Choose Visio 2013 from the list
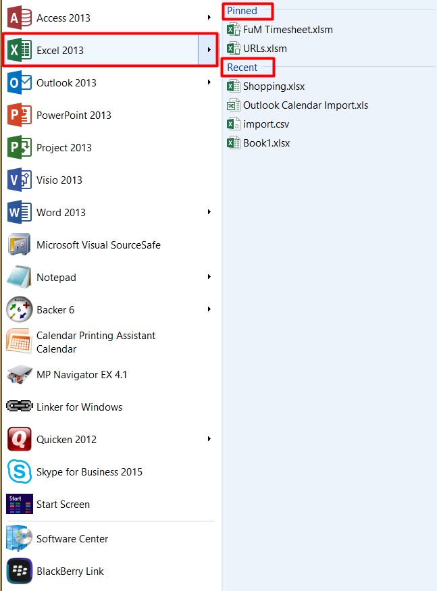Viewport: 437px width, 591px height. pyautogui.click(x=109, y=180)
